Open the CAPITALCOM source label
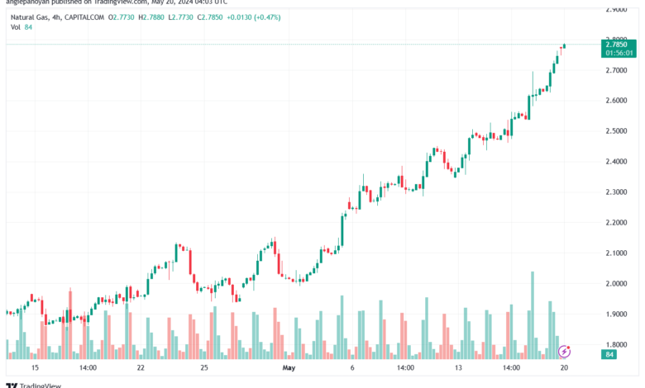The image size is (645, 388). (x=84, y=17)
